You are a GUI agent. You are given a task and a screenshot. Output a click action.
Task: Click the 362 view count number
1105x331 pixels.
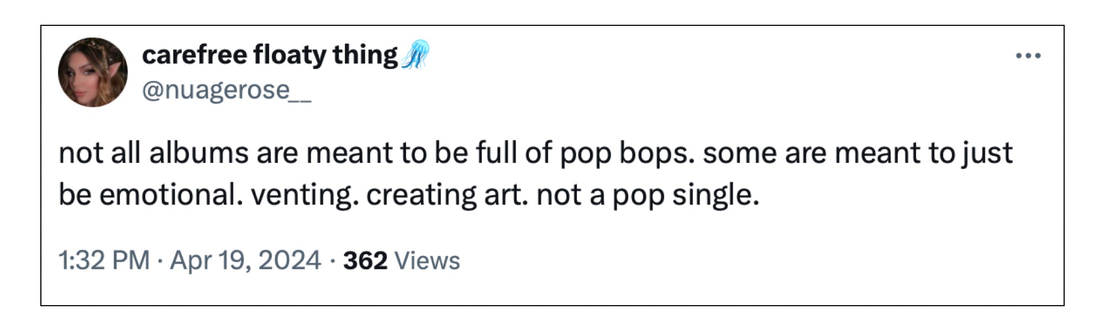365,260
